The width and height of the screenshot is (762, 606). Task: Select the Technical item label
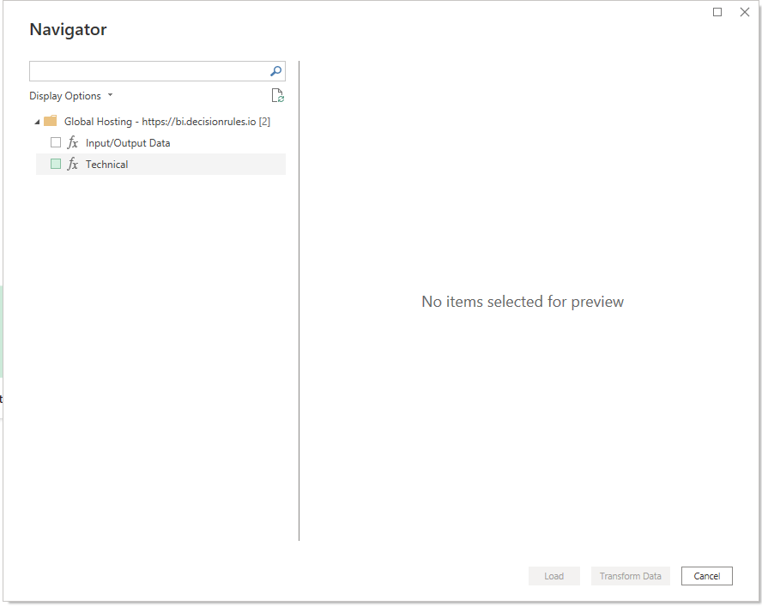(107, 165)
